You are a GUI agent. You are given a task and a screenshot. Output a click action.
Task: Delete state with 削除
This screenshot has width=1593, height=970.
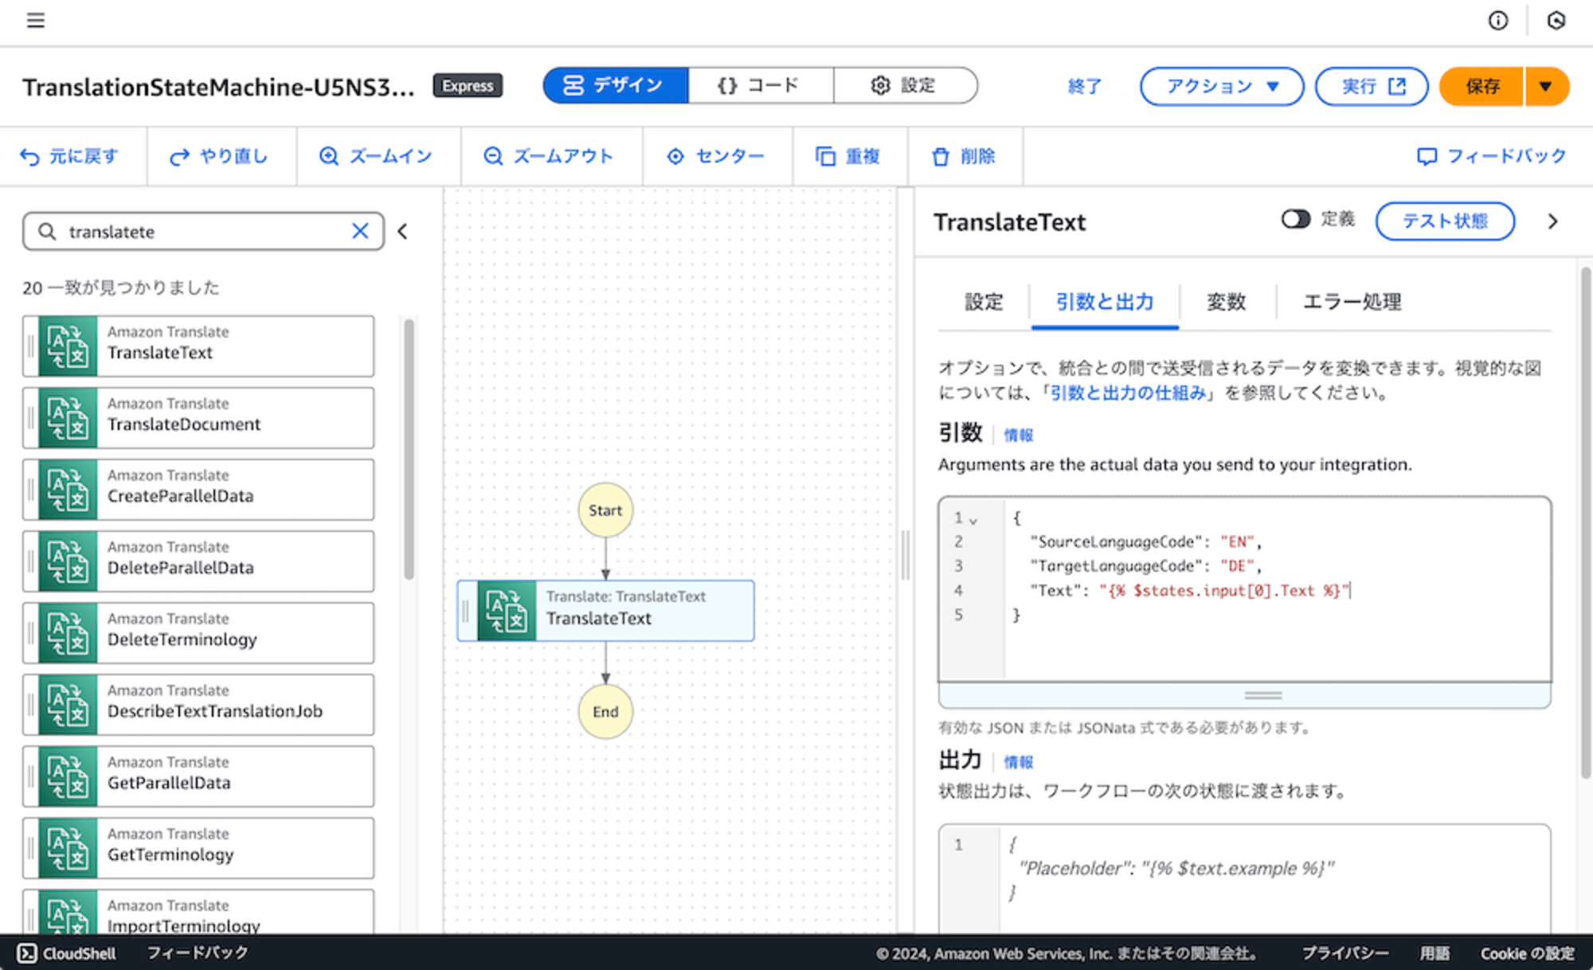point(964,156)
